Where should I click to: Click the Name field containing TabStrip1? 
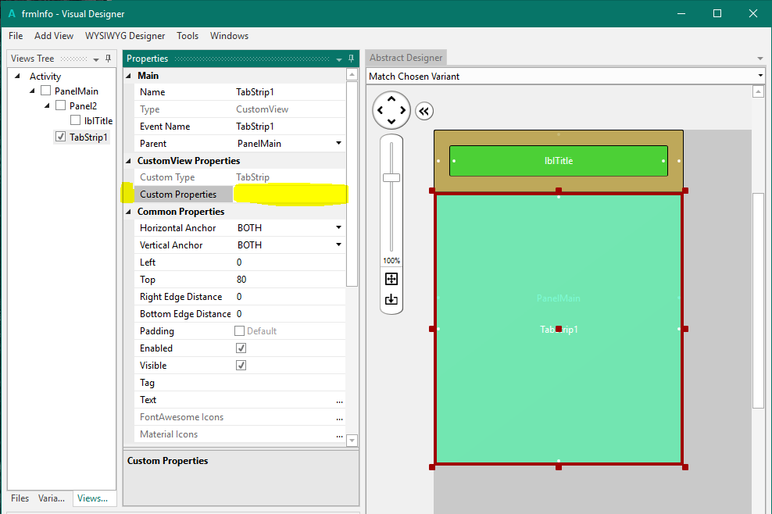(288, 92)
